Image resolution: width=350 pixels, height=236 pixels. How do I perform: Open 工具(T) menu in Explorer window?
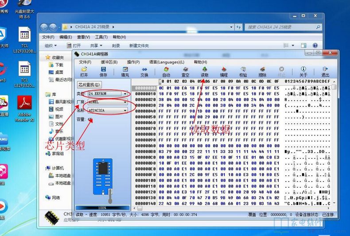[x=101, y=37]
